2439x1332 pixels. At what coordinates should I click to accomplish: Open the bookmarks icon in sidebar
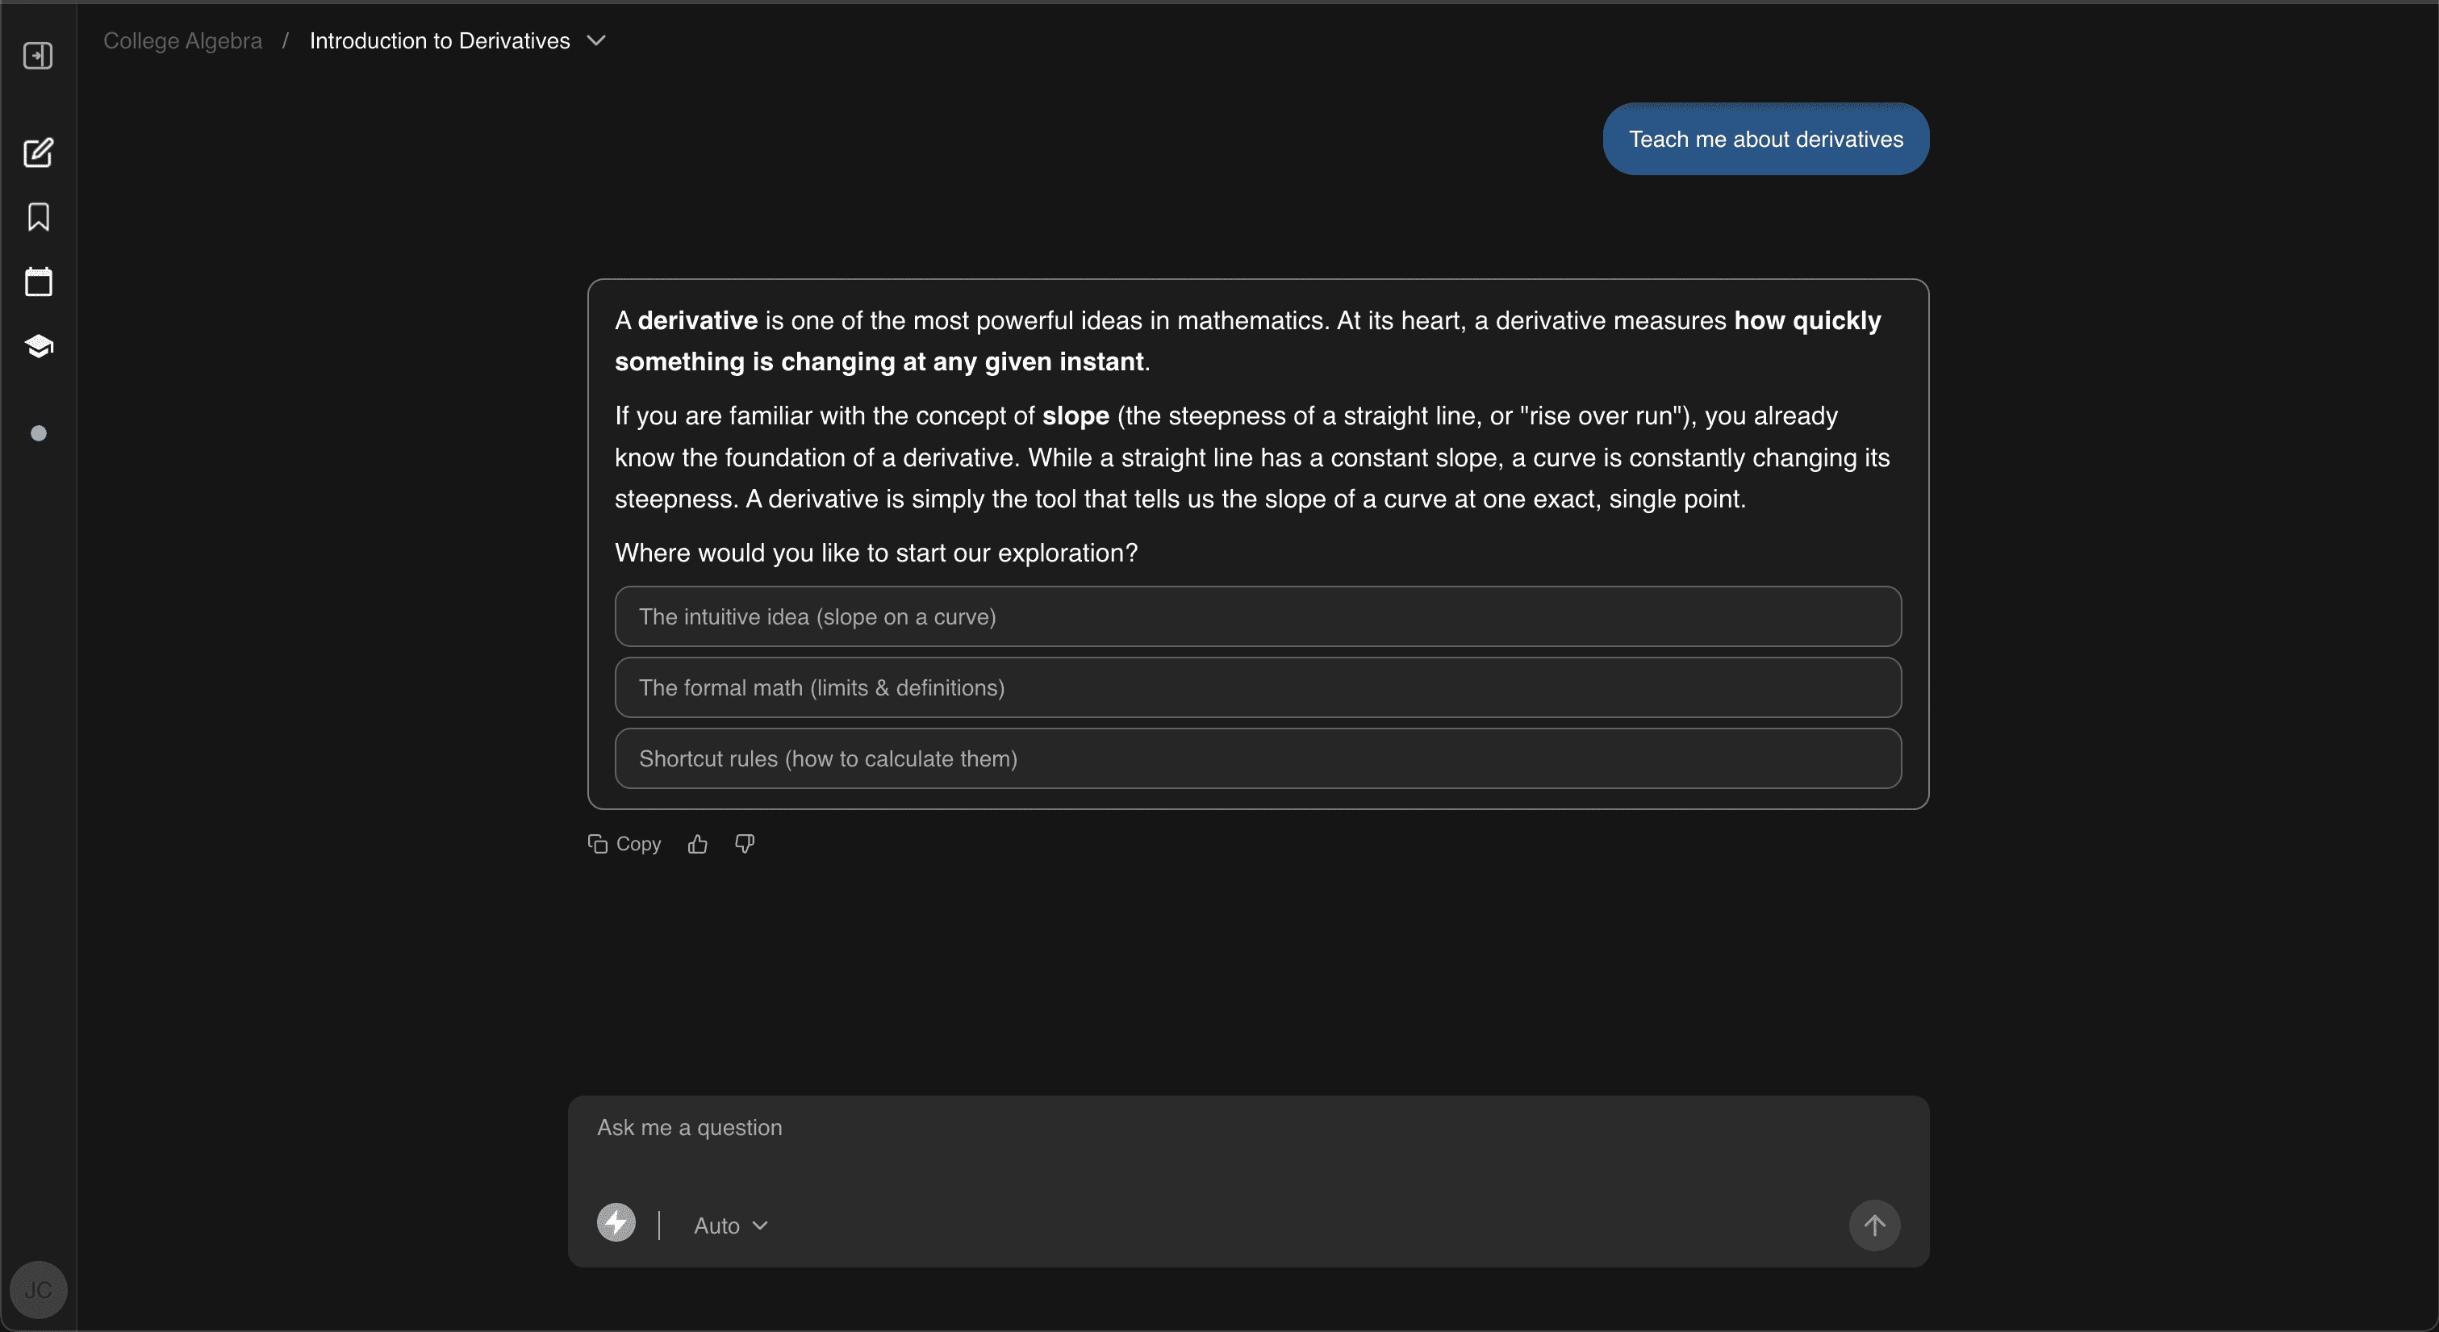tap(38, 217)
